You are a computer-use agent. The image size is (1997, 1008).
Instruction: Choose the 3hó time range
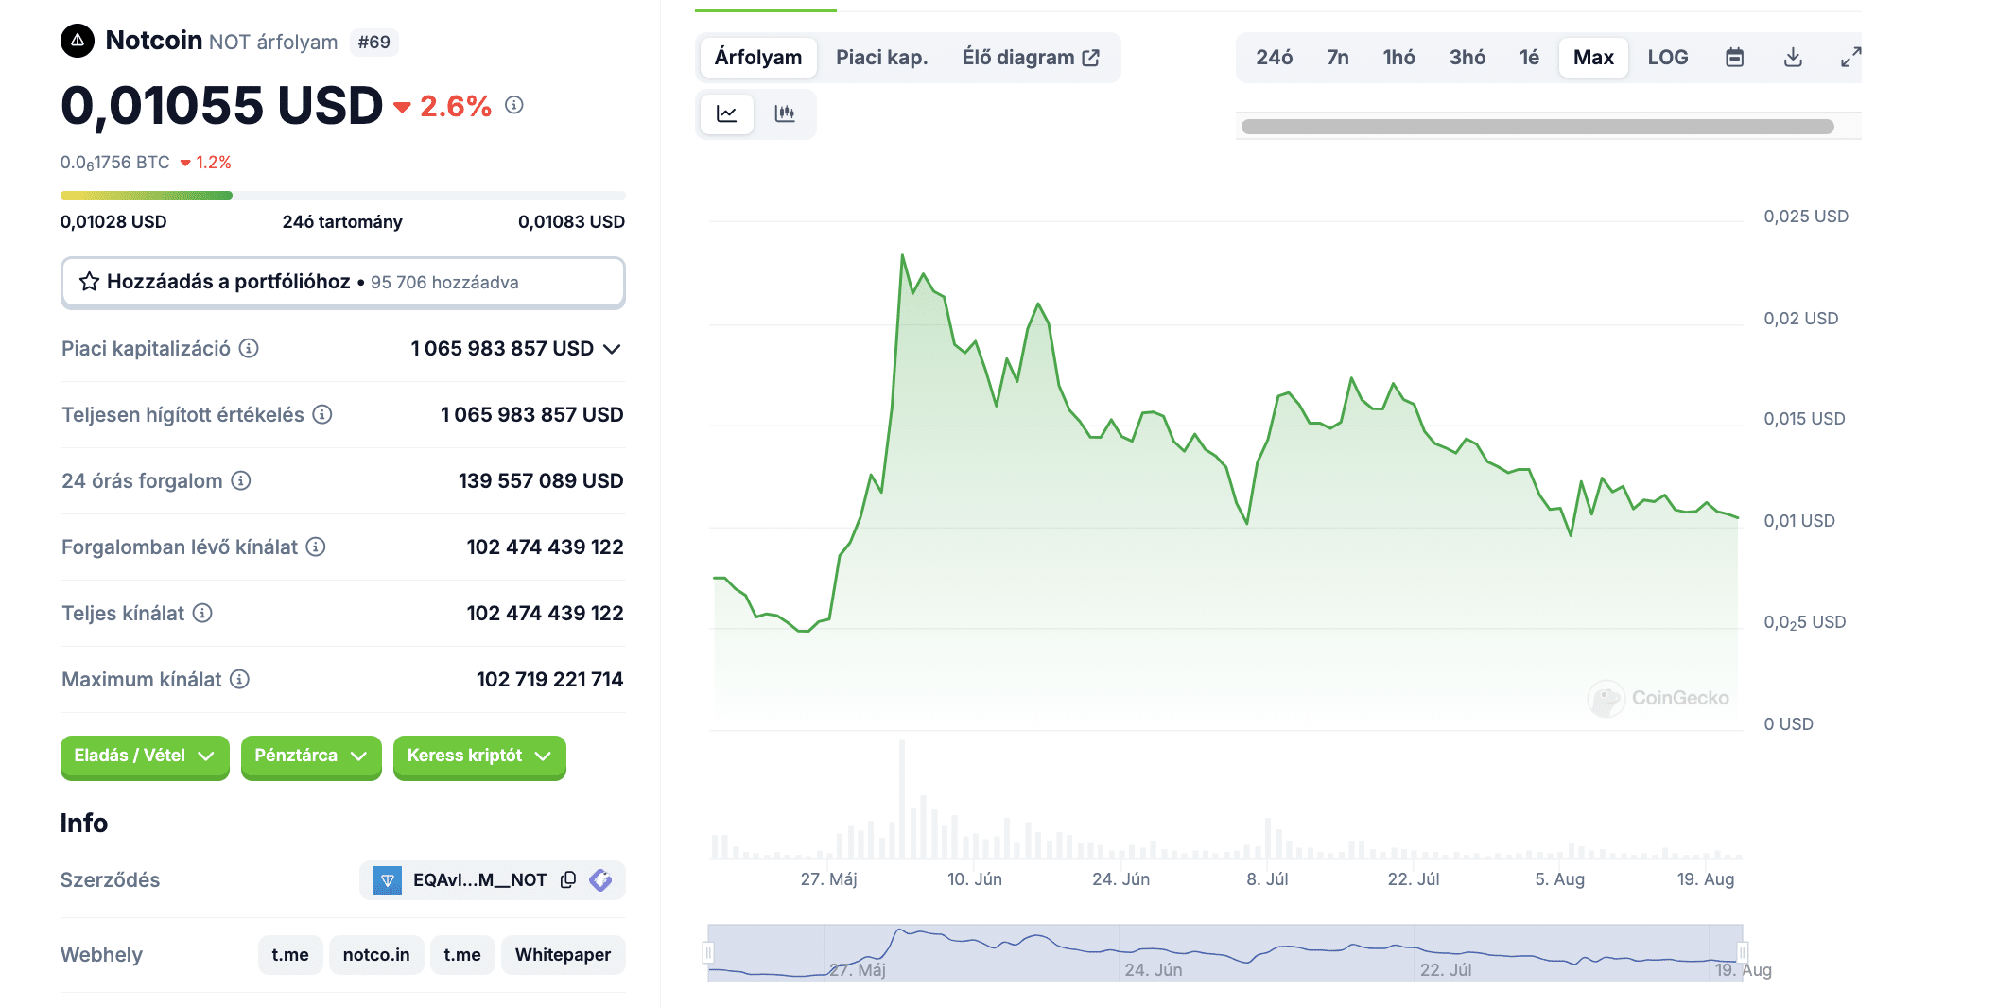1467,58
